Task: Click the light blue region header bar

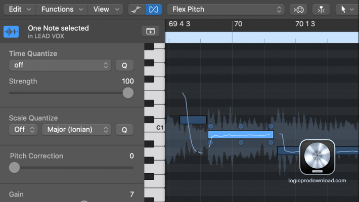Action: 262,37
